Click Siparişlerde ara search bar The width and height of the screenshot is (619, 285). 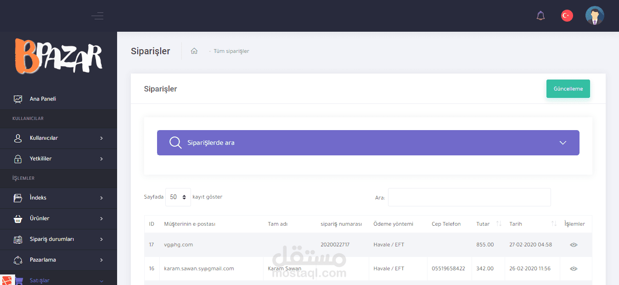coord(368,142)
